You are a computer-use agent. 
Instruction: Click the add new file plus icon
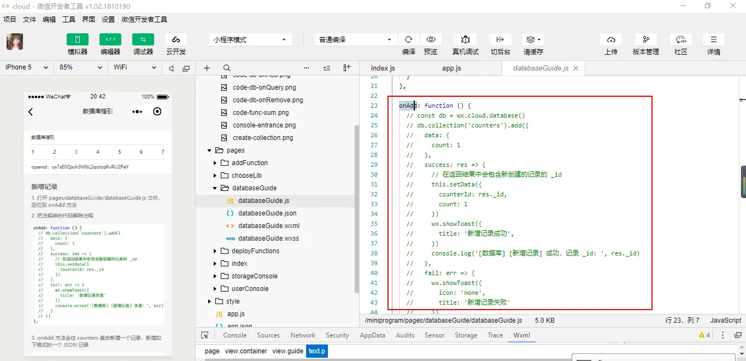[207, 68]
